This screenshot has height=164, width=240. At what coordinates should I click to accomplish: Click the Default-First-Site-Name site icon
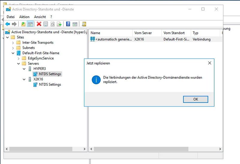coord(19,53)
